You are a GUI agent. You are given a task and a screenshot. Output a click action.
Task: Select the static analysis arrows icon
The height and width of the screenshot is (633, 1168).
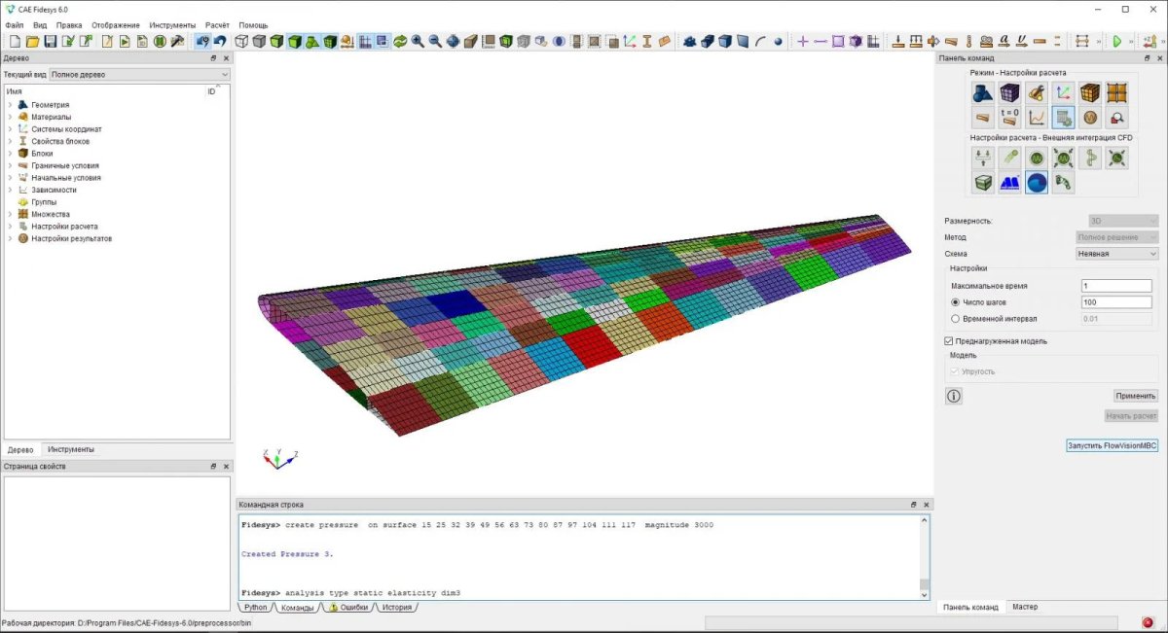click(982, 158)
